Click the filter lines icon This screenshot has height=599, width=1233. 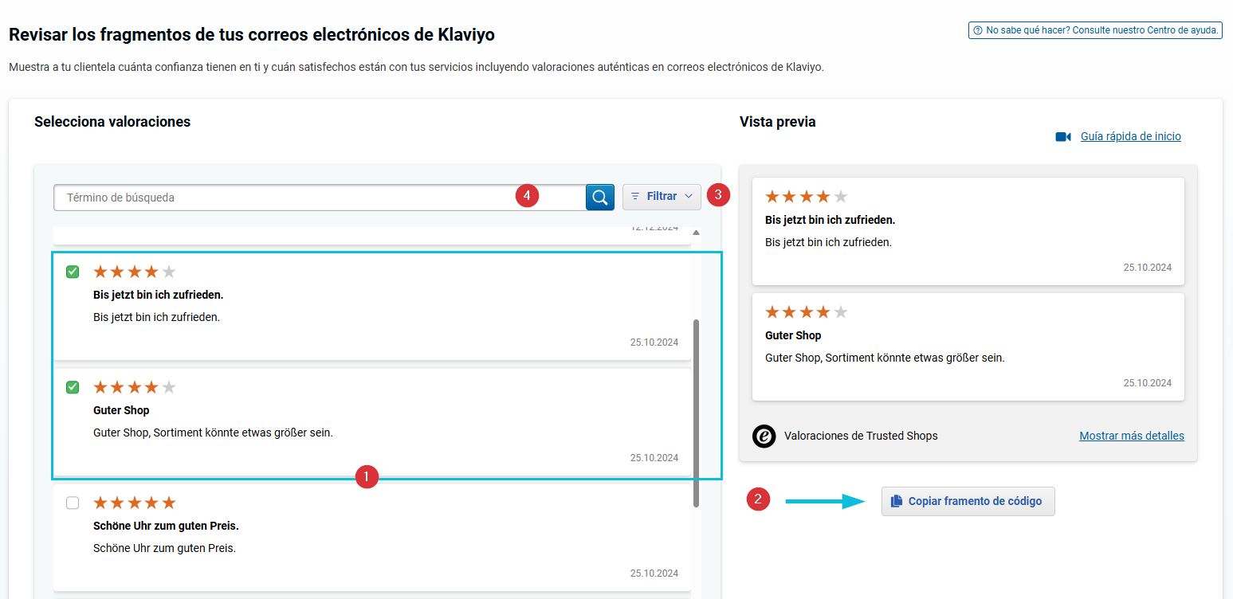[x=635, y=197]
